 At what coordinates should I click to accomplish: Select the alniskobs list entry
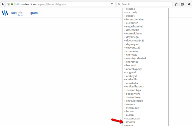click(131, 83)
